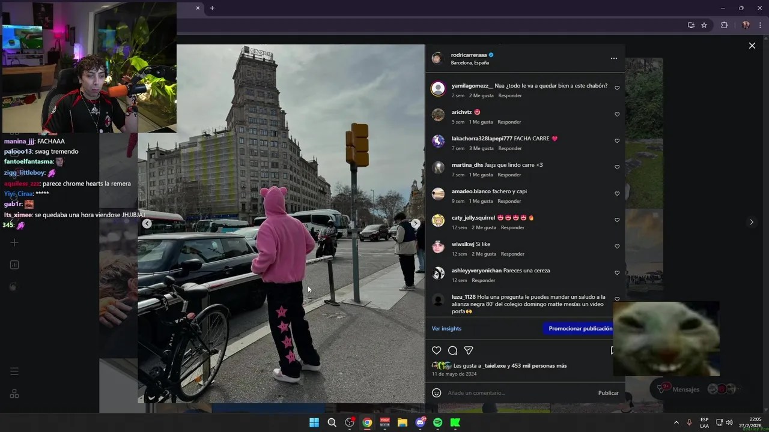Close the current browser tab
Image resolution: width=769 pixels, height=432 pixels.
(198, 8)
